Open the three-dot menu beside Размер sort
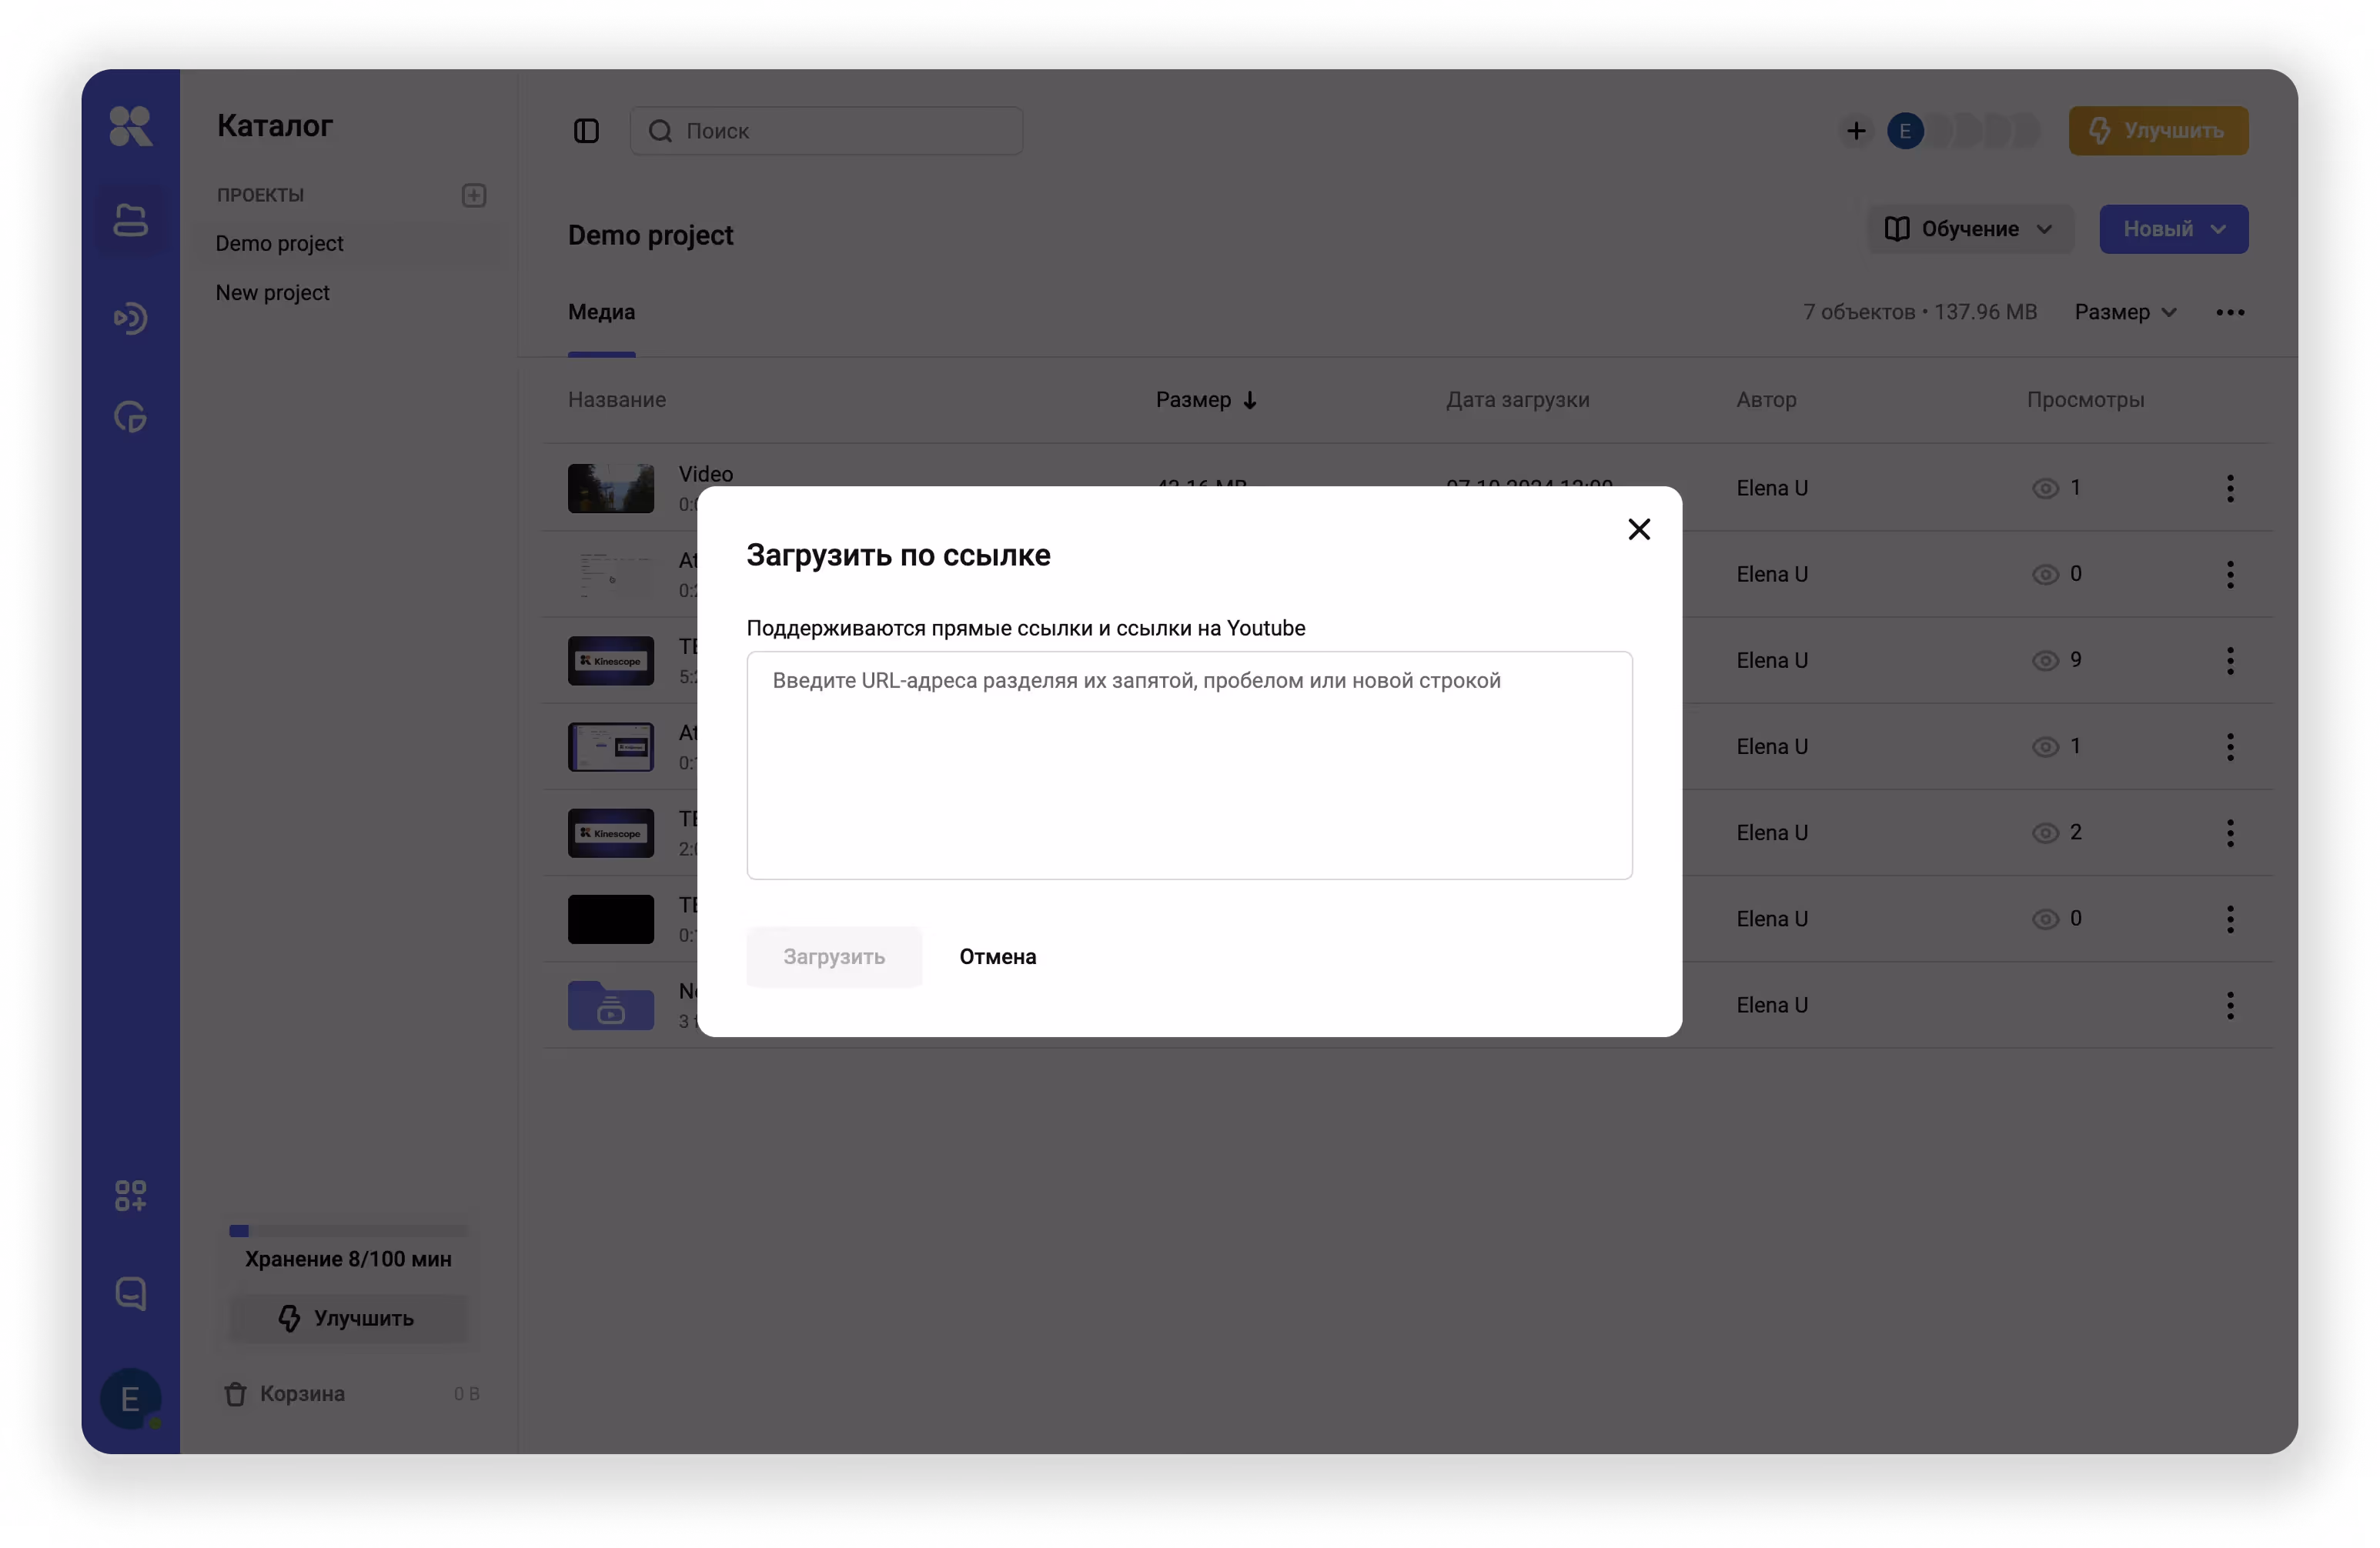This screenshot has height=1548, width=2380. click(2230, 313)
